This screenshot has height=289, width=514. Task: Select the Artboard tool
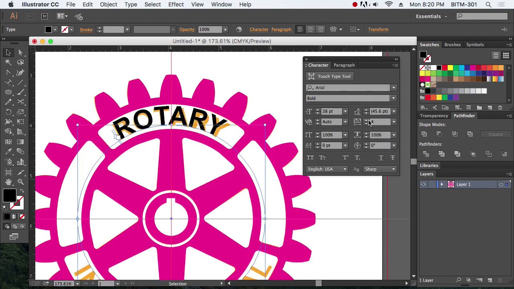(x=8, y=172)
